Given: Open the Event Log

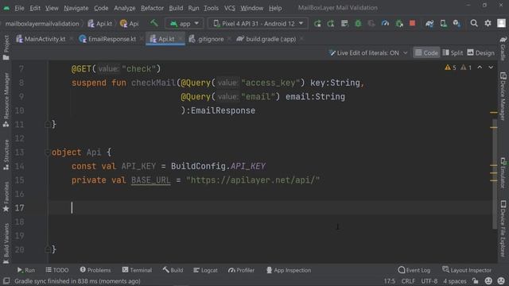Looking at the screenshot, I should [414, 270].
